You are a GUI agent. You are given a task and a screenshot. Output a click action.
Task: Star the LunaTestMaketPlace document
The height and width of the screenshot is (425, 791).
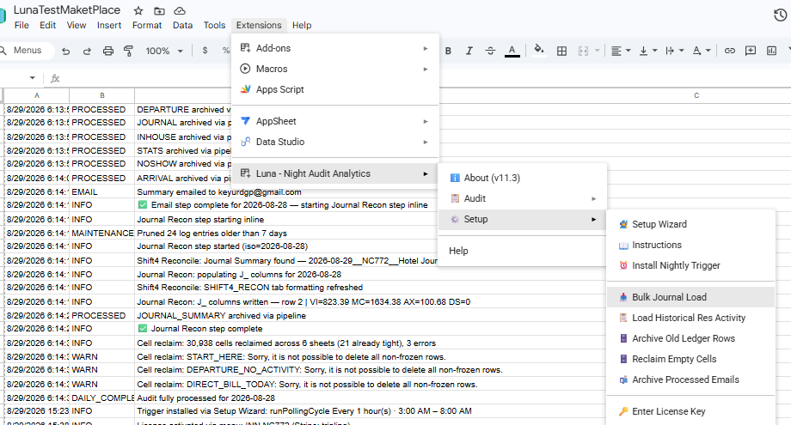[138, 10]
